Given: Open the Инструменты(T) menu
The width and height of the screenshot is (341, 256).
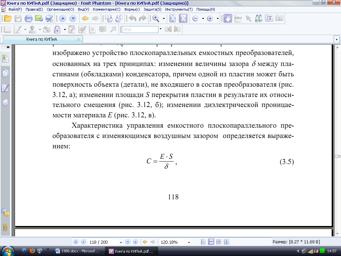Looking at the screenshot, I should coord(179,9).
